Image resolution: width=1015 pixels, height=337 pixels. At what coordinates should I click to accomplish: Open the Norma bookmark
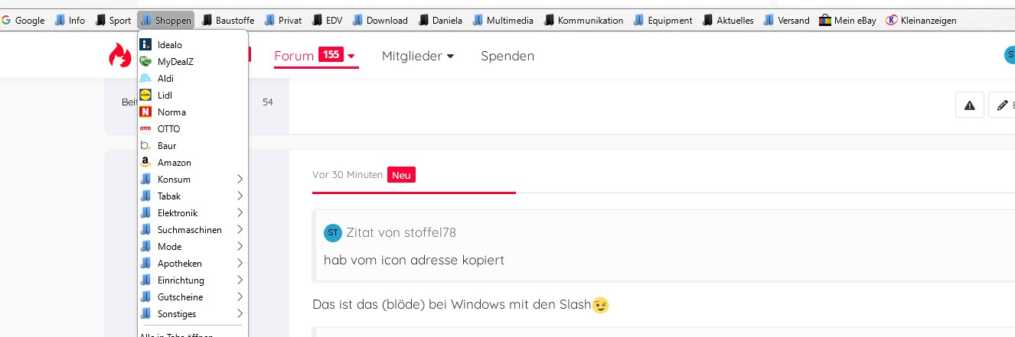[171, 112]
